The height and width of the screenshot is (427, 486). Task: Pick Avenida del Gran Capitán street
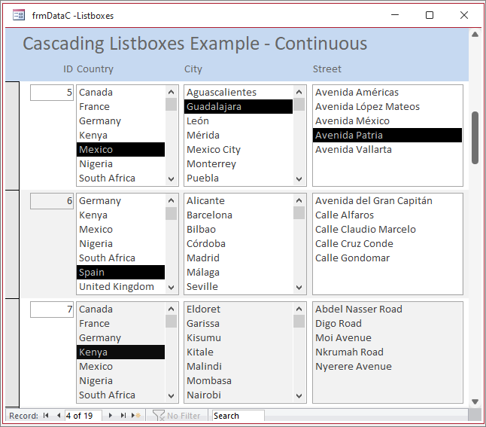coord(387,200)
